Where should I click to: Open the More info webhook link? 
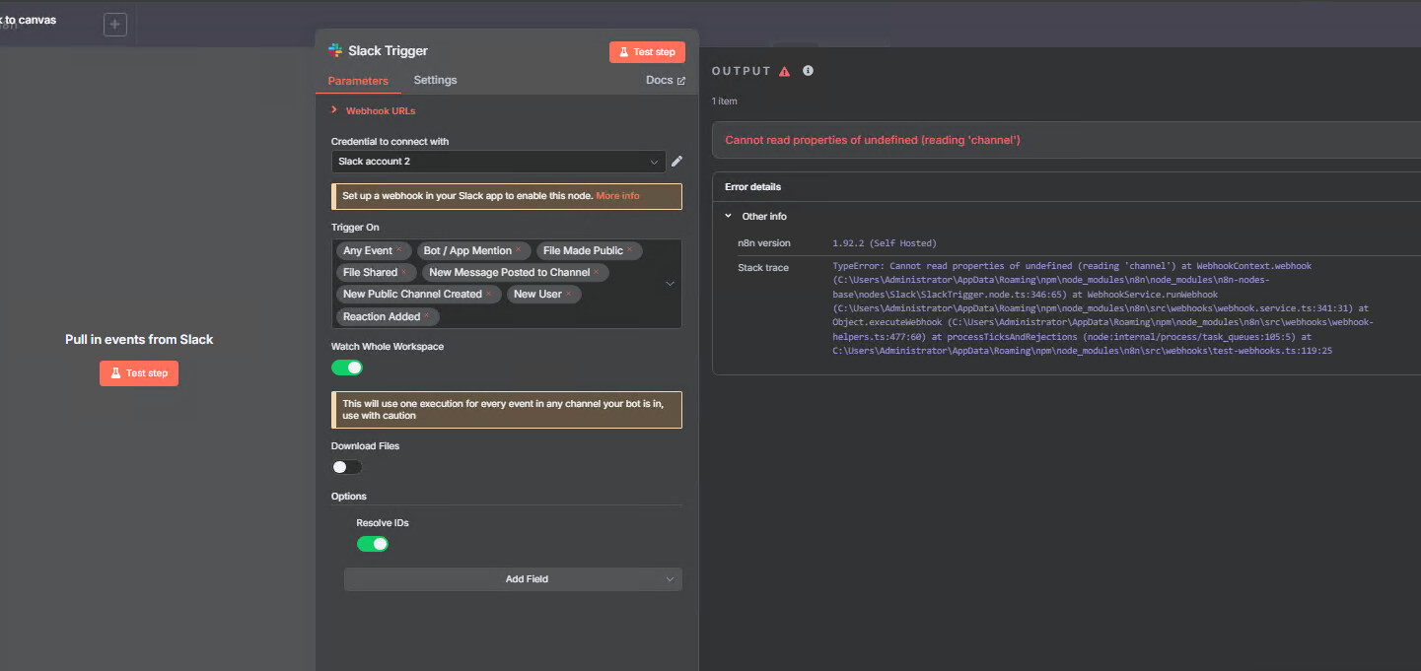click(617, 196)
